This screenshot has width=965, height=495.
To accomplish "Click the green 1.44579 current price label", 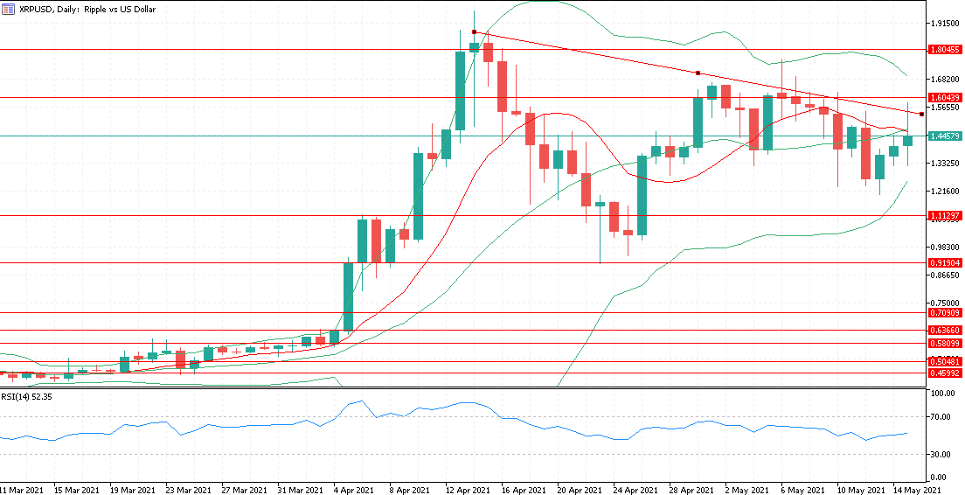I will click(x=946, y=136).
